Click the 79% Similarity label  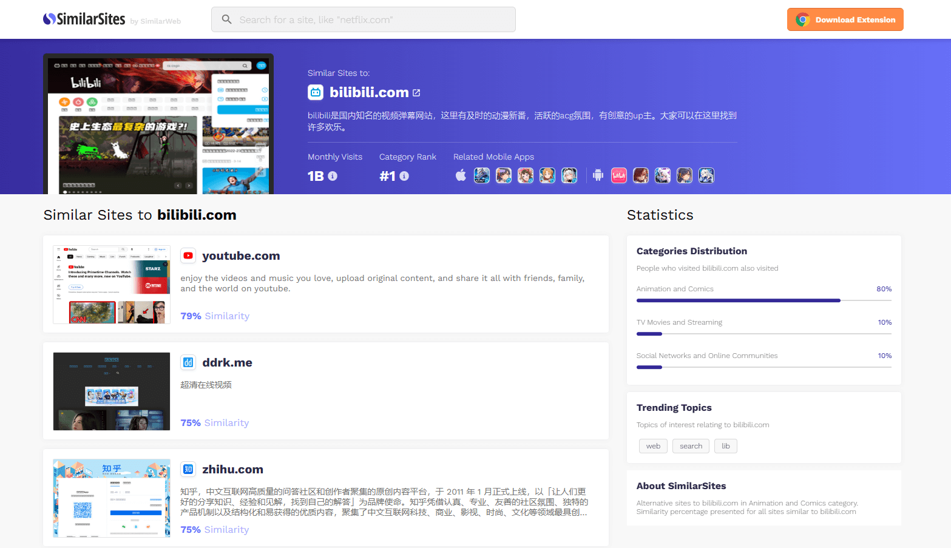tap(215, 316)
